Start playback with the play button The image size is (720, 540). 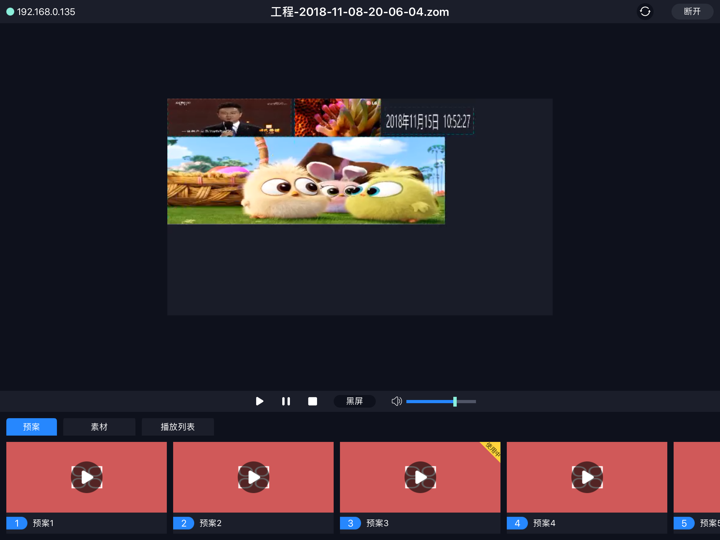pyautogui.click(x=259, y=401)
